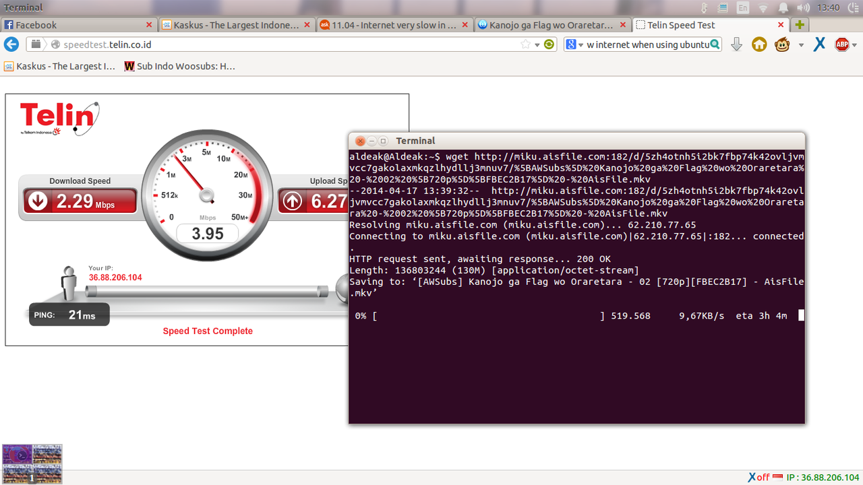
Task: Click the HTTP request sent 200 OK line
Action: click(x=480, y=259)
